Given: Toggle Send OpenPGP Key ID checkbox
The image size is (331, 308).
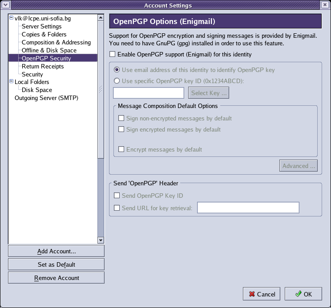Looking at the screenshot, I should (x=117, y=196).
